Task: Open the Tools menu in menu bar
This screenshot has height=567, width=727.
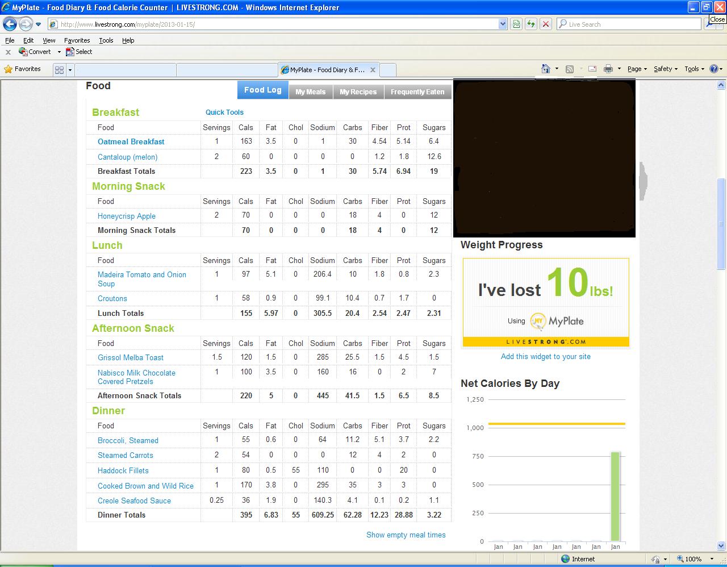Action: pyautogui.click(x=106, y=40)
